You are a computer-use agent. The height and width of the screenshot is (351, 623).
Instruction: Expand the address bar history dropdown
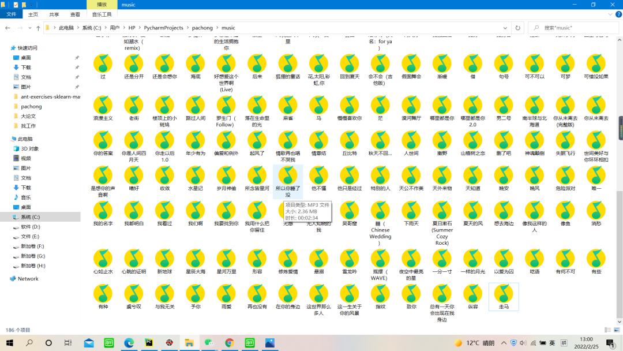point(505,28)
